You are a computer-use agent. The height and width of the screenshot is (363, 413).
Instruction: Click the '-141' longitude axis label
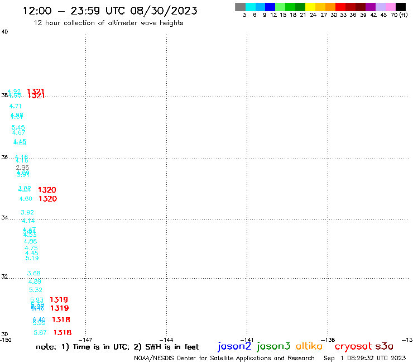tap(247, 340)
